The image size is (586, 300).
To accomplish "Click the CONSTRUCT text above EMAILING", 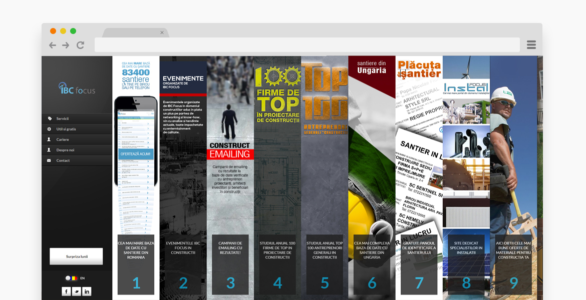I will 229,145.
